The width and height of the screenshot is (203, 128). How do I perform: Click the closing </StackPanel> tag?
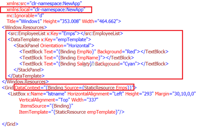coord(29,70)
